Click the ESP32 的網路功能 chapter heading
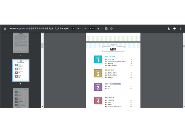The width and height of the screenshot is (185, 132). click(113, 84)
